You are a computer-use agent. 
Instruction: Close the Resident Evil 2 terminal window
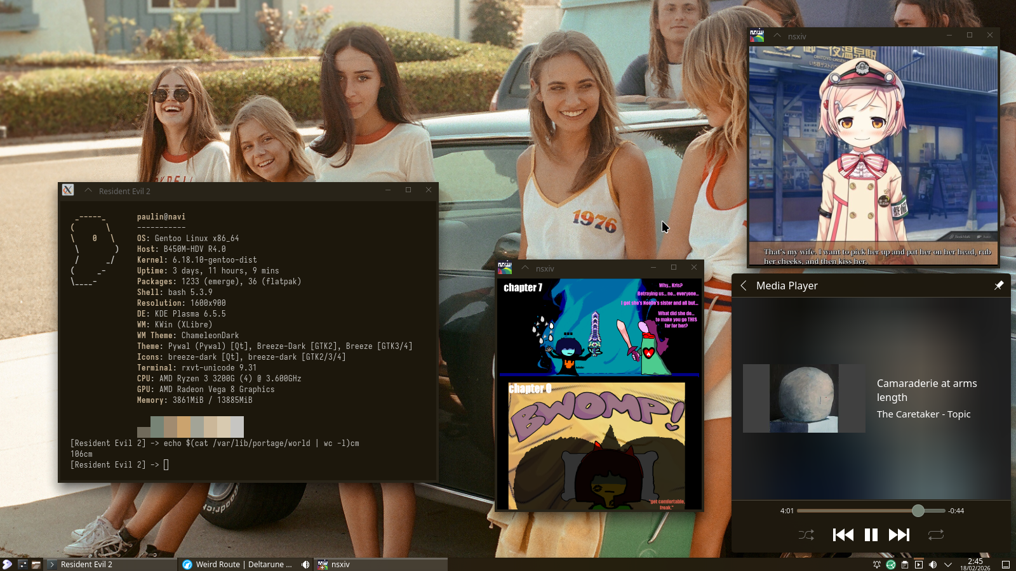[x=429, y=190]
